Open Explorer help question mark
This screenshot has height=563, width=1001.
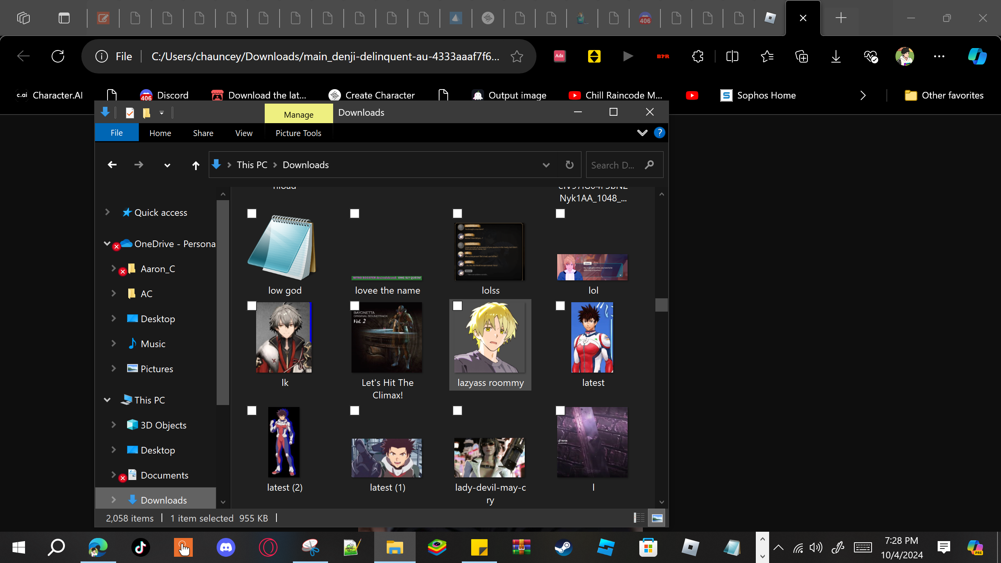tap(659, 133)
